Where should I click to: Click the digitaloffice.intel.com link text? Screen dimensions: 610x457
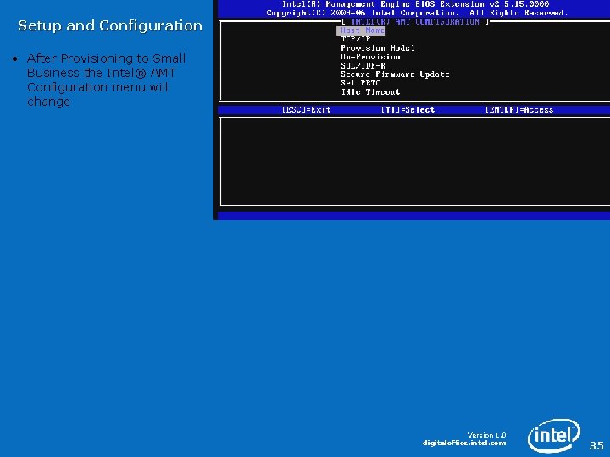pos(464,443)
